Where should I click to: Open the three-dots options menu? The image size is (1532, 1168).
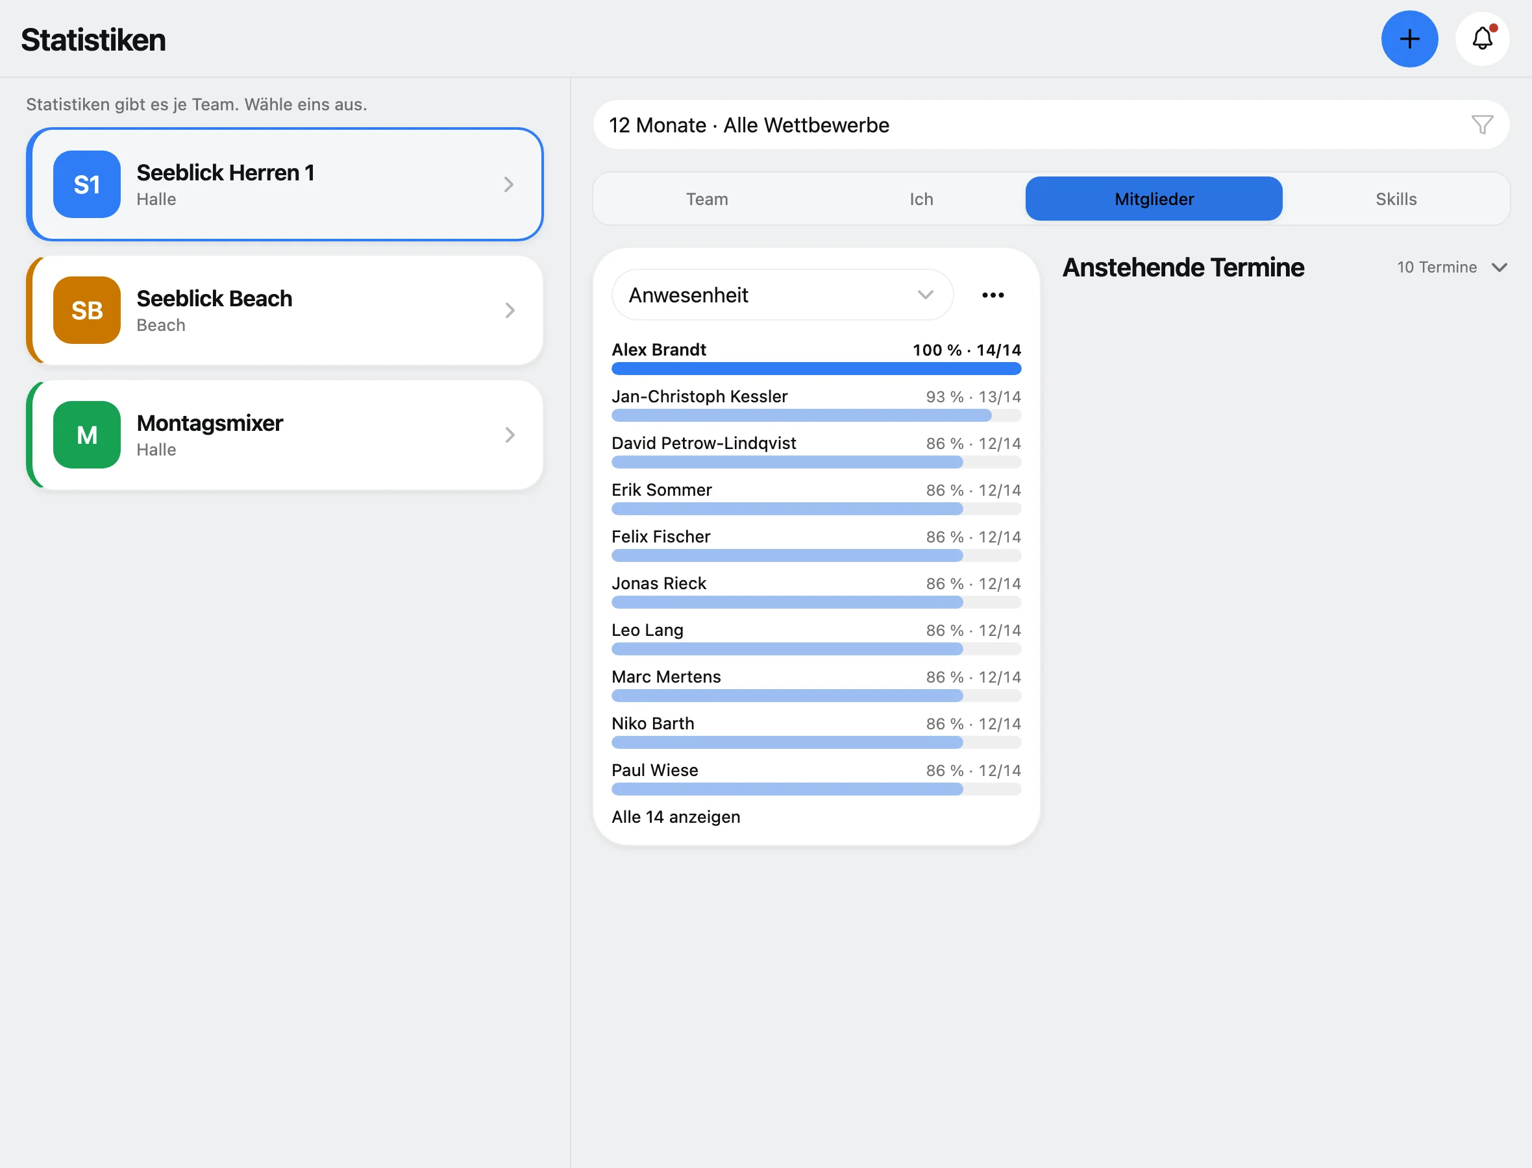click(993, 295)
